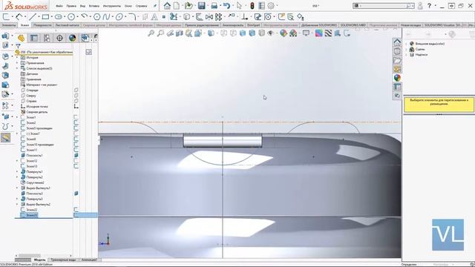475x267 pixels.
Task: Click the Zoom to Fit magnifier icon
Action: [x=151, y=33]
